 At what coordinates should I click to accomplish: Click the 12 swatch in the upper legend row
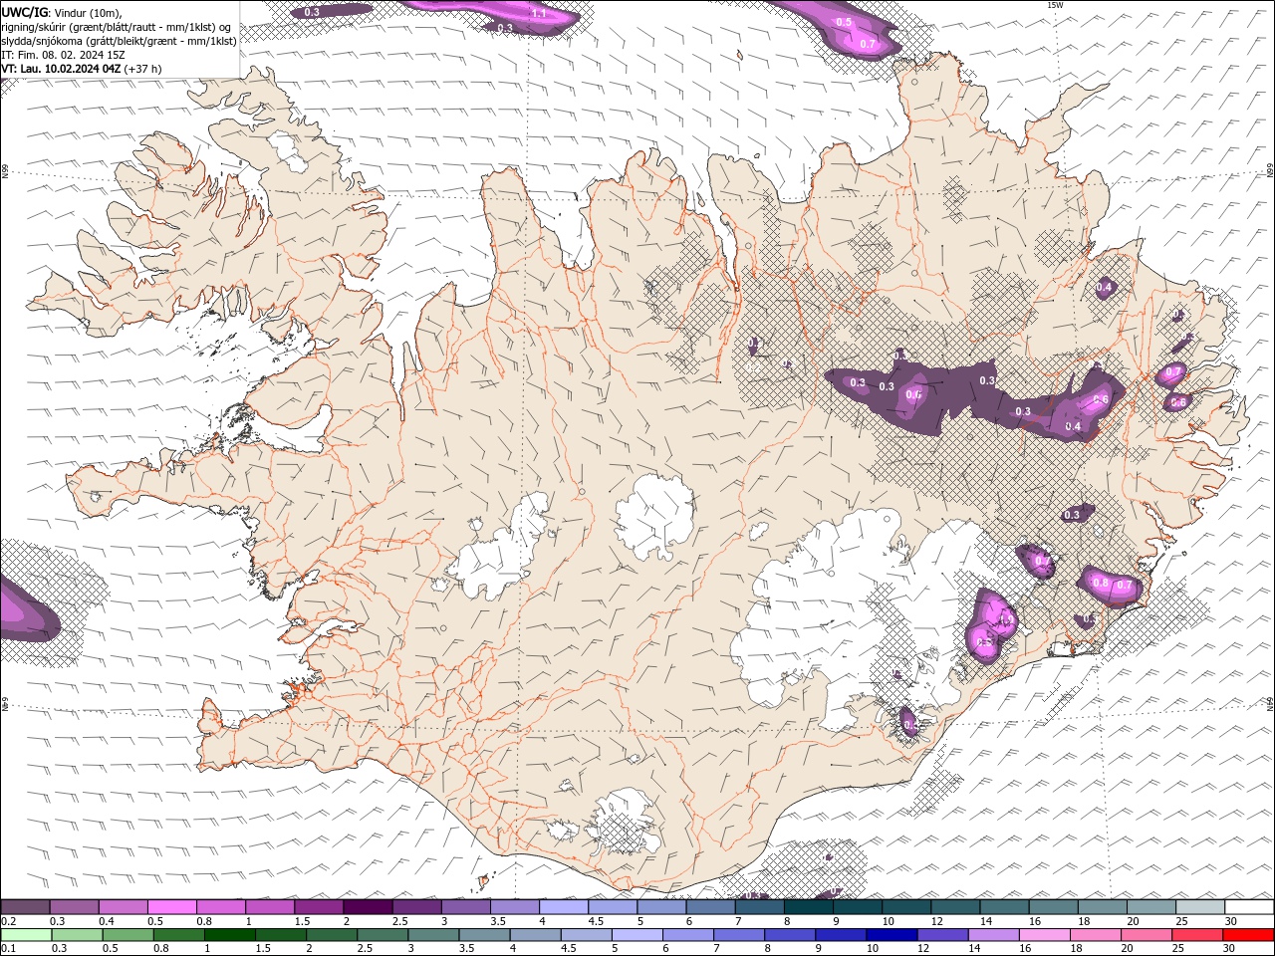(956, 906)
